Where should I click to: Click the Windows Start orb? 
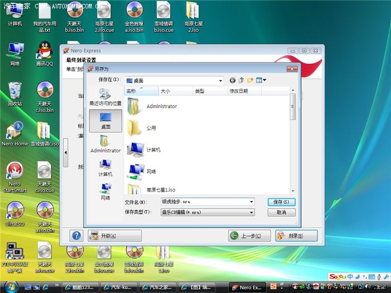pos(11,287)
